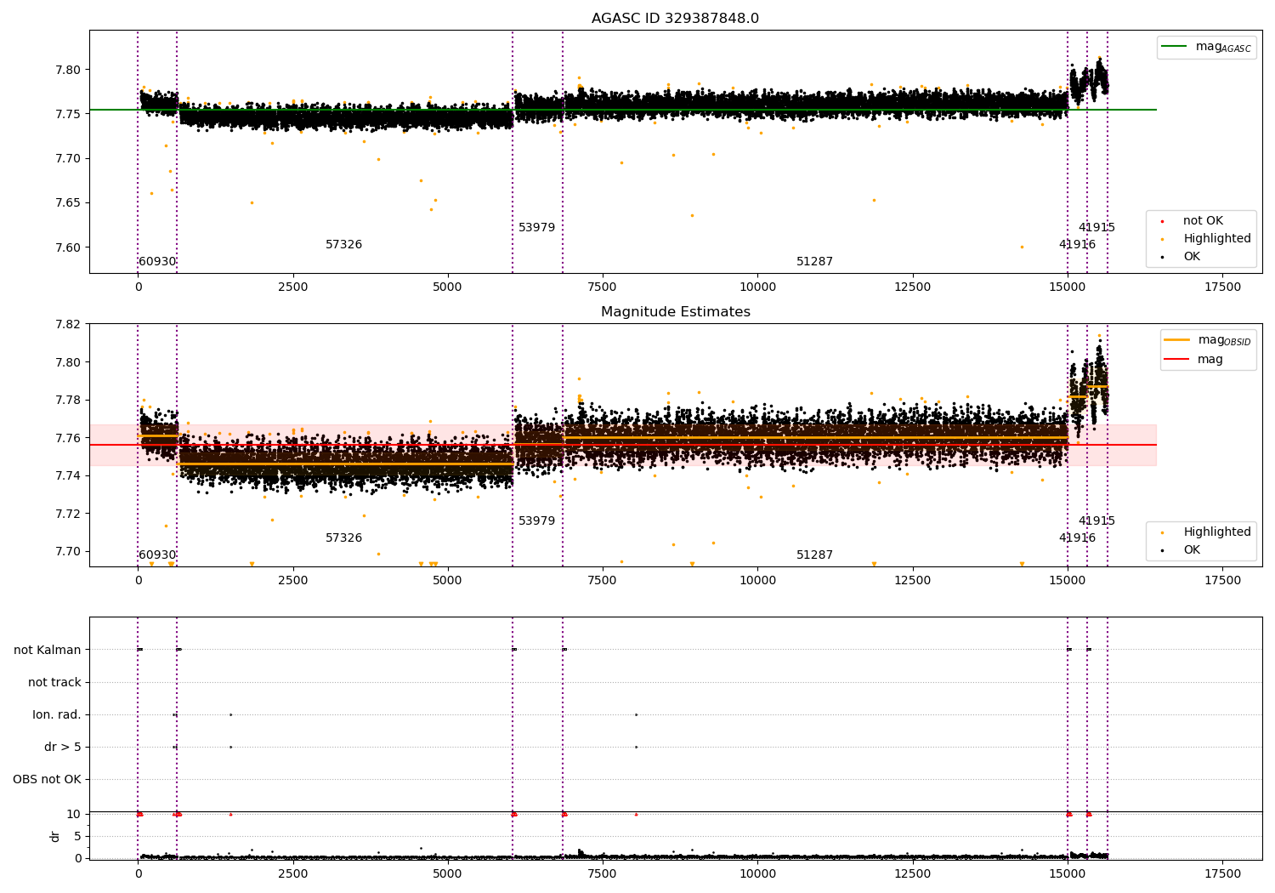Click the 17500 x-tick of top plot
Screen dimensions: 1275x893
(x=1222, y=287)
